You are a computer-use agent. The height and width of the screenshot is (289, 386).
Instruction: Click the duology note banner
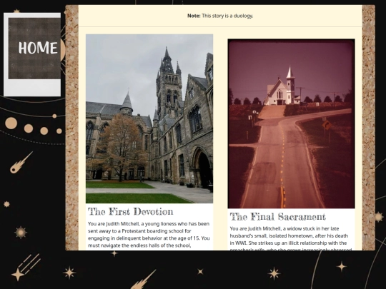220,16
